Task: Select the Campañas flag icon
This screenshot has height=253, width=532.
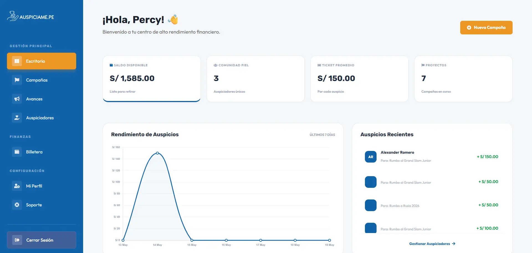Action: pos(17,80)
